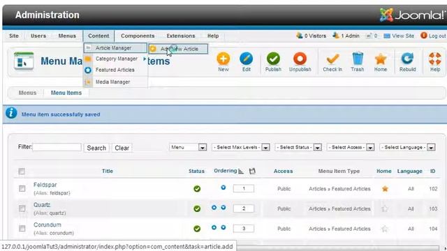Toggle published status of Feldspar
447x251 pixels.
197,189
